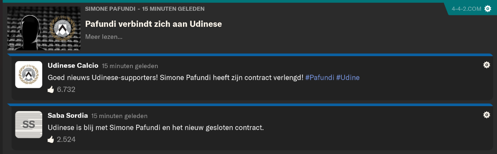This screenshot has height=154, width=497.
Task: Open Saba Sordia profile name
Action: [68, 116]
